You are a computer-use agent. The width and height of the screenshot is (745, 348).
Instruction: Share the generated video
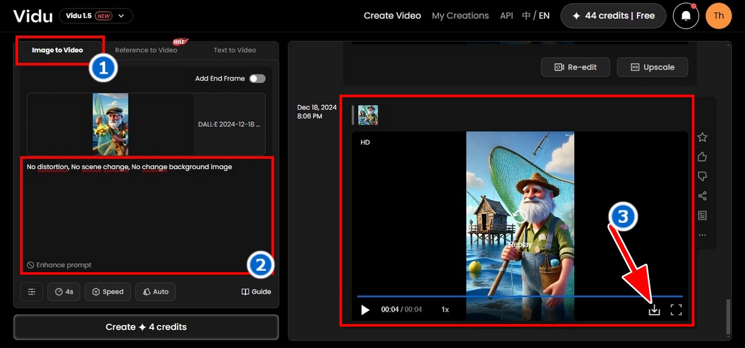click(x=702, y=196)
